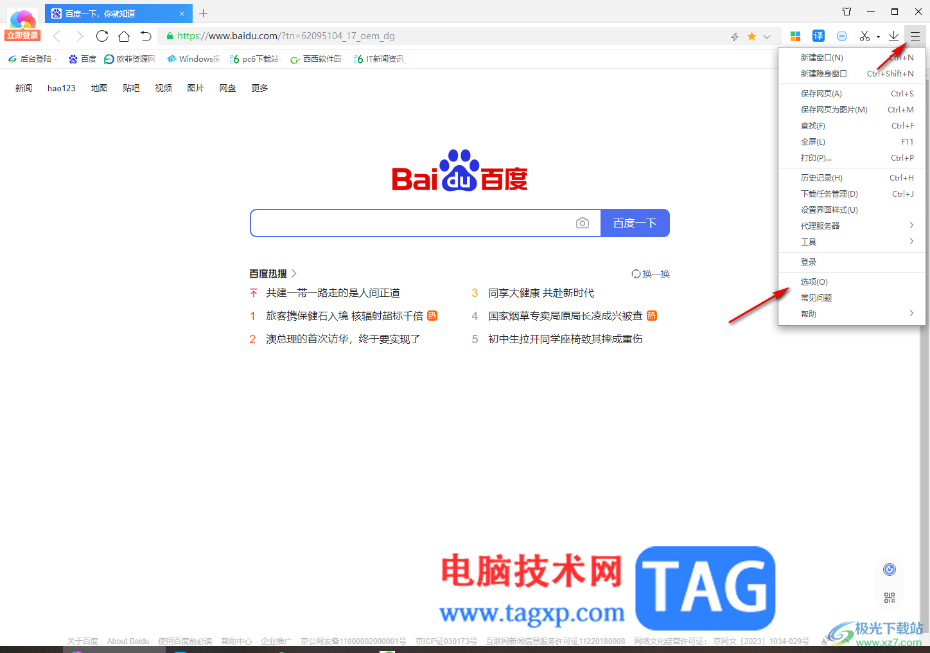This screenshot has height=653, width=930.
Task: Click the blue round chat icon
Action: 842,36
